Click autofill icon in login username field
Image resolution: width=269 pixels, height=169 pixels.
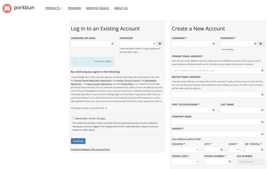(113, 44)
